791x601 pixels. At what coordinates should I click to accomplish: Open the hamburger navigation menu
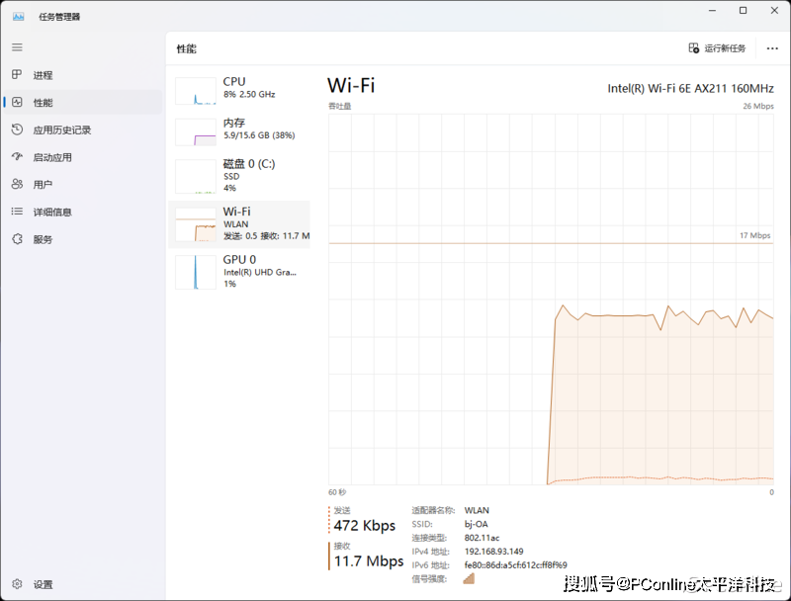click(x=17, y=47)
